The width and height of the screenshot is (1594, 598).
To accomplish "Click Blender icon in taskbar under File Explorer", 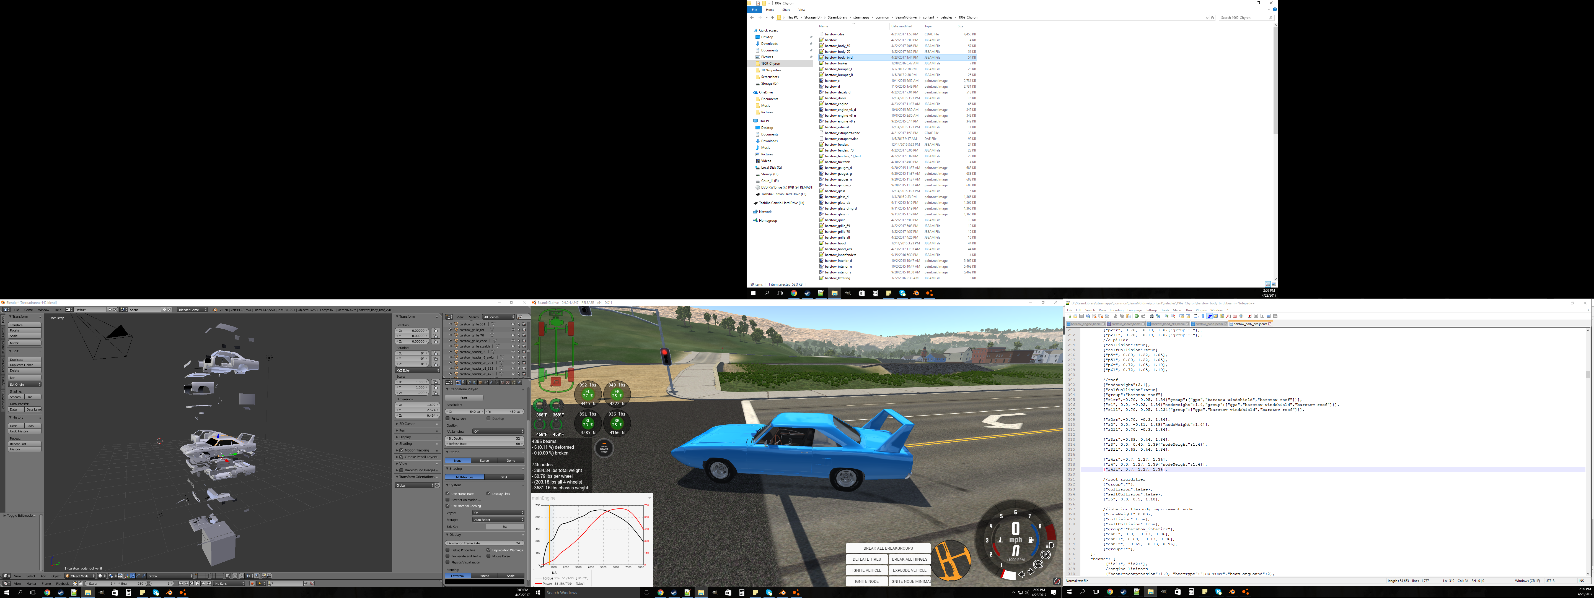I will (916, 293).
